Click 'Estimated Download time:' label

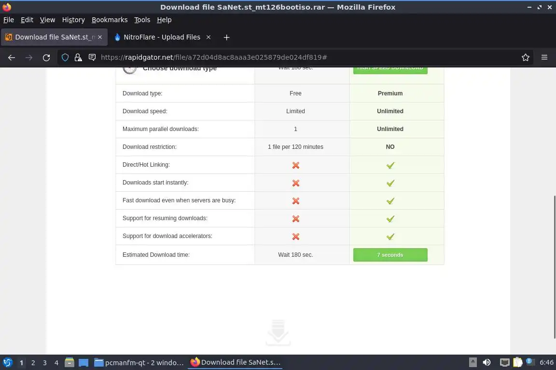(156, 254)
